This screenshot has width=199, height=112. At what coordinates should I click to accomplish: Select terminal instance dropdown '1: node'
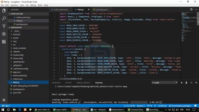coord(164,83)
